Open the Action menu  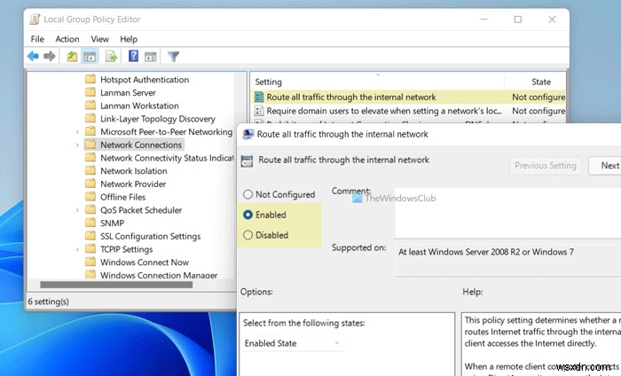pos(67,39)
